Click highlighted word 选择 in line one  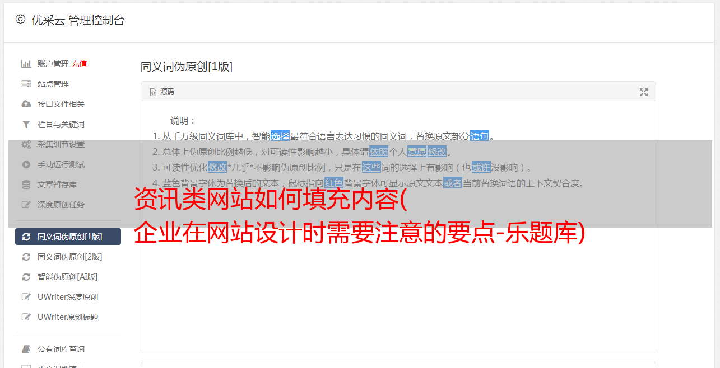point(280,136)
